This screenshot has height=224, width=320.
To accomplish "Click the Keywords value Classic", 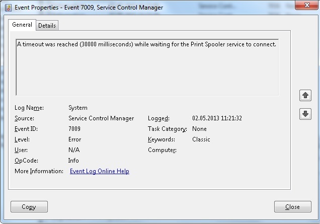I will (202, 139).
